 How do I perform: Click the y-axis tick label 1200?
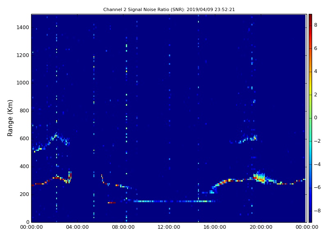[23, 55]
